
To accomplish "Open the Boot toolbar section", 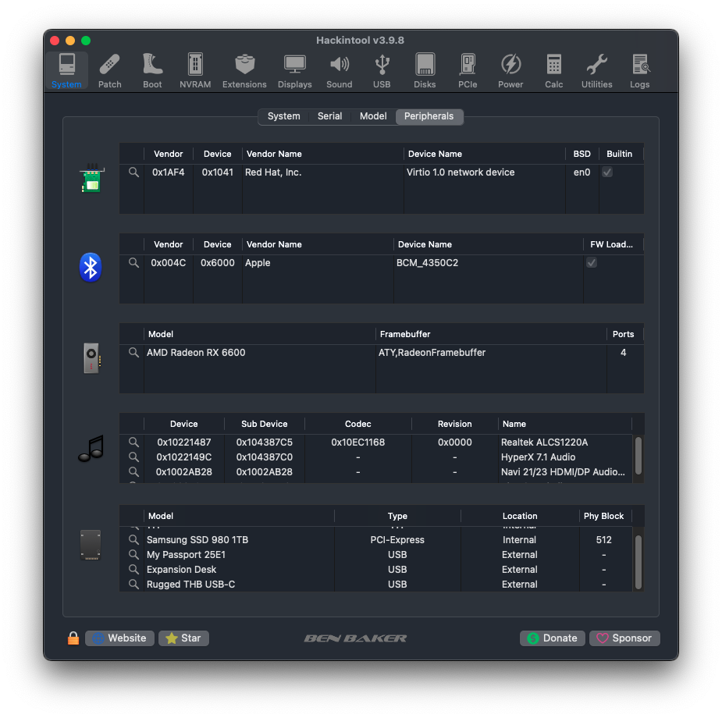I will (x=152, y=71).
